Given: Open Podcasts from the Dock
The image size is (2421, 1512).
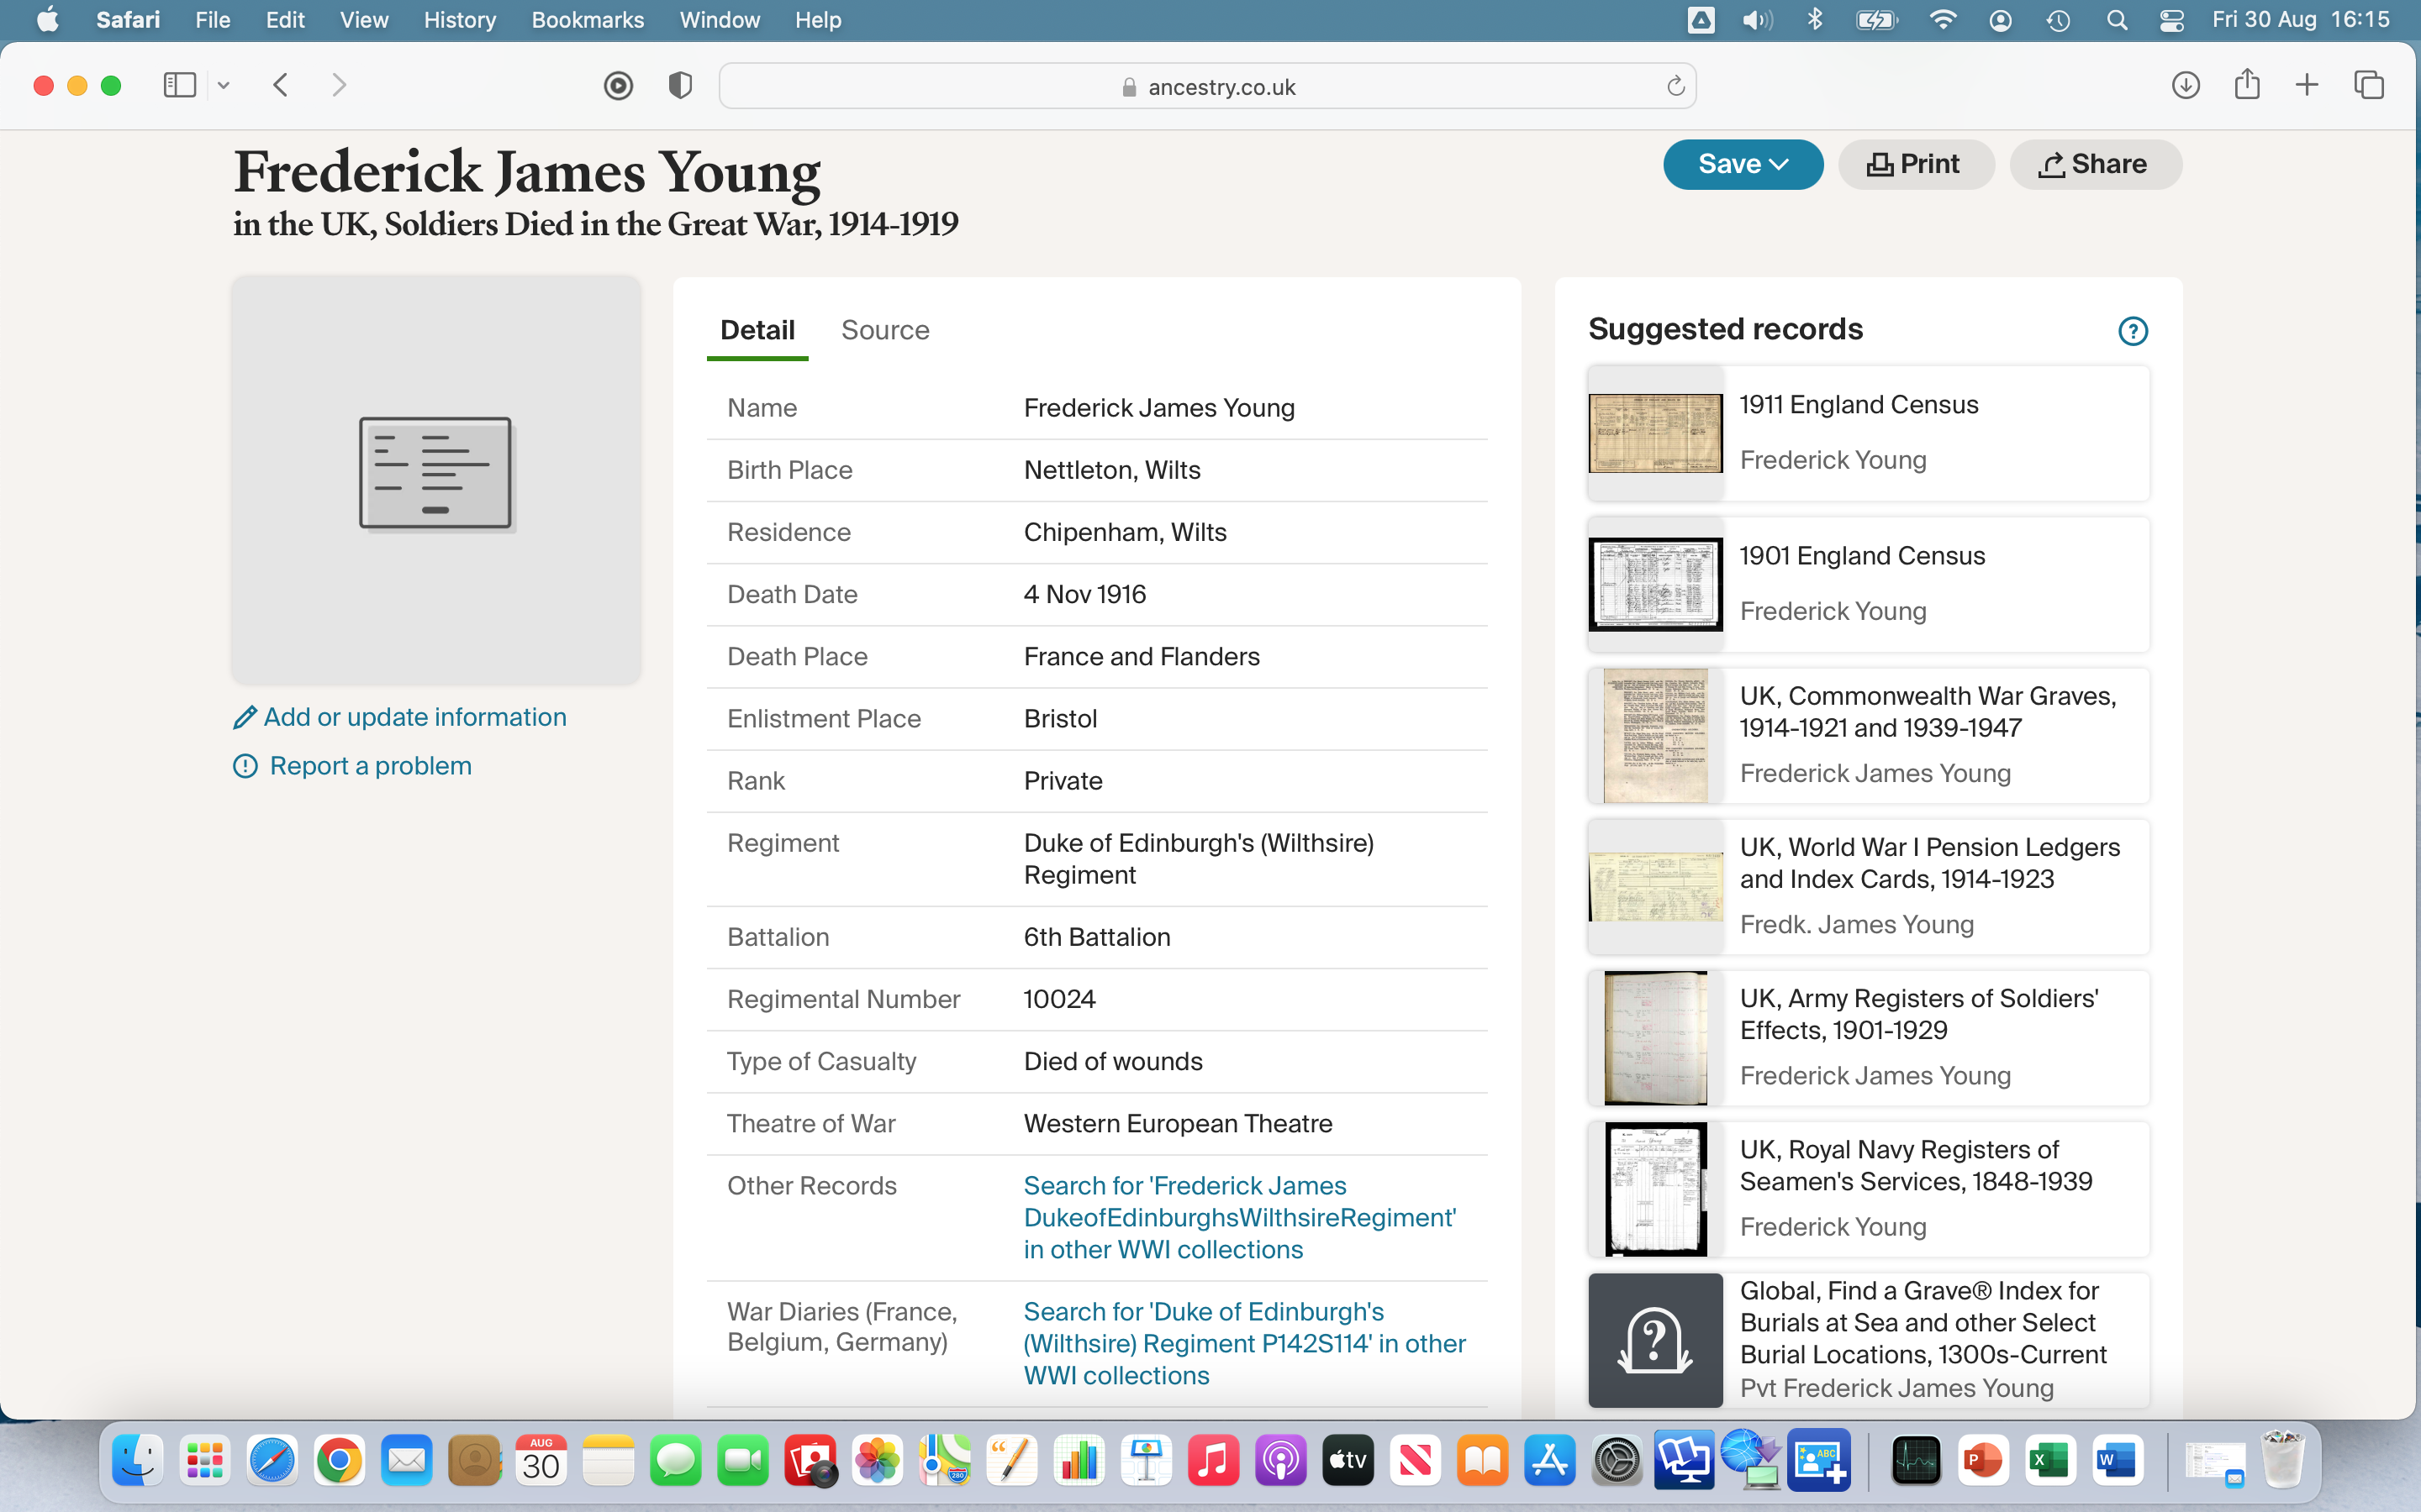Looking at the screenshot, I should click(1280, 1461).
